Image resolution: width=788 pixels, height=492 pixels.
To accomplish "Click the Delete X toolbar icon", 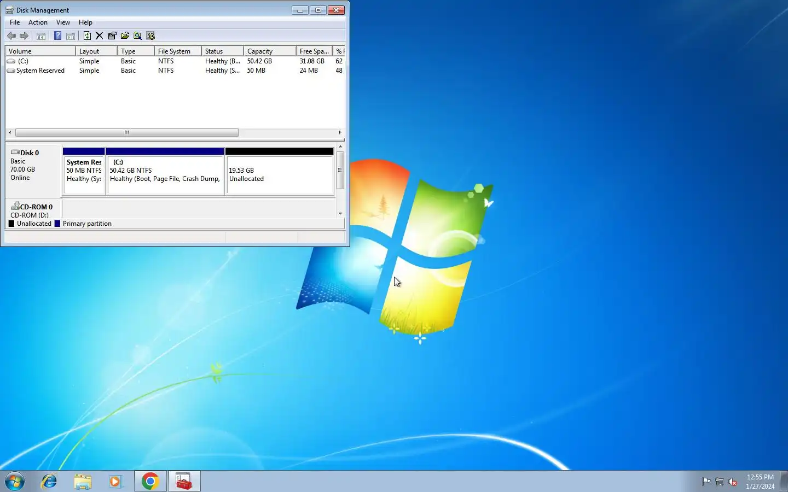I will point(99,36).
